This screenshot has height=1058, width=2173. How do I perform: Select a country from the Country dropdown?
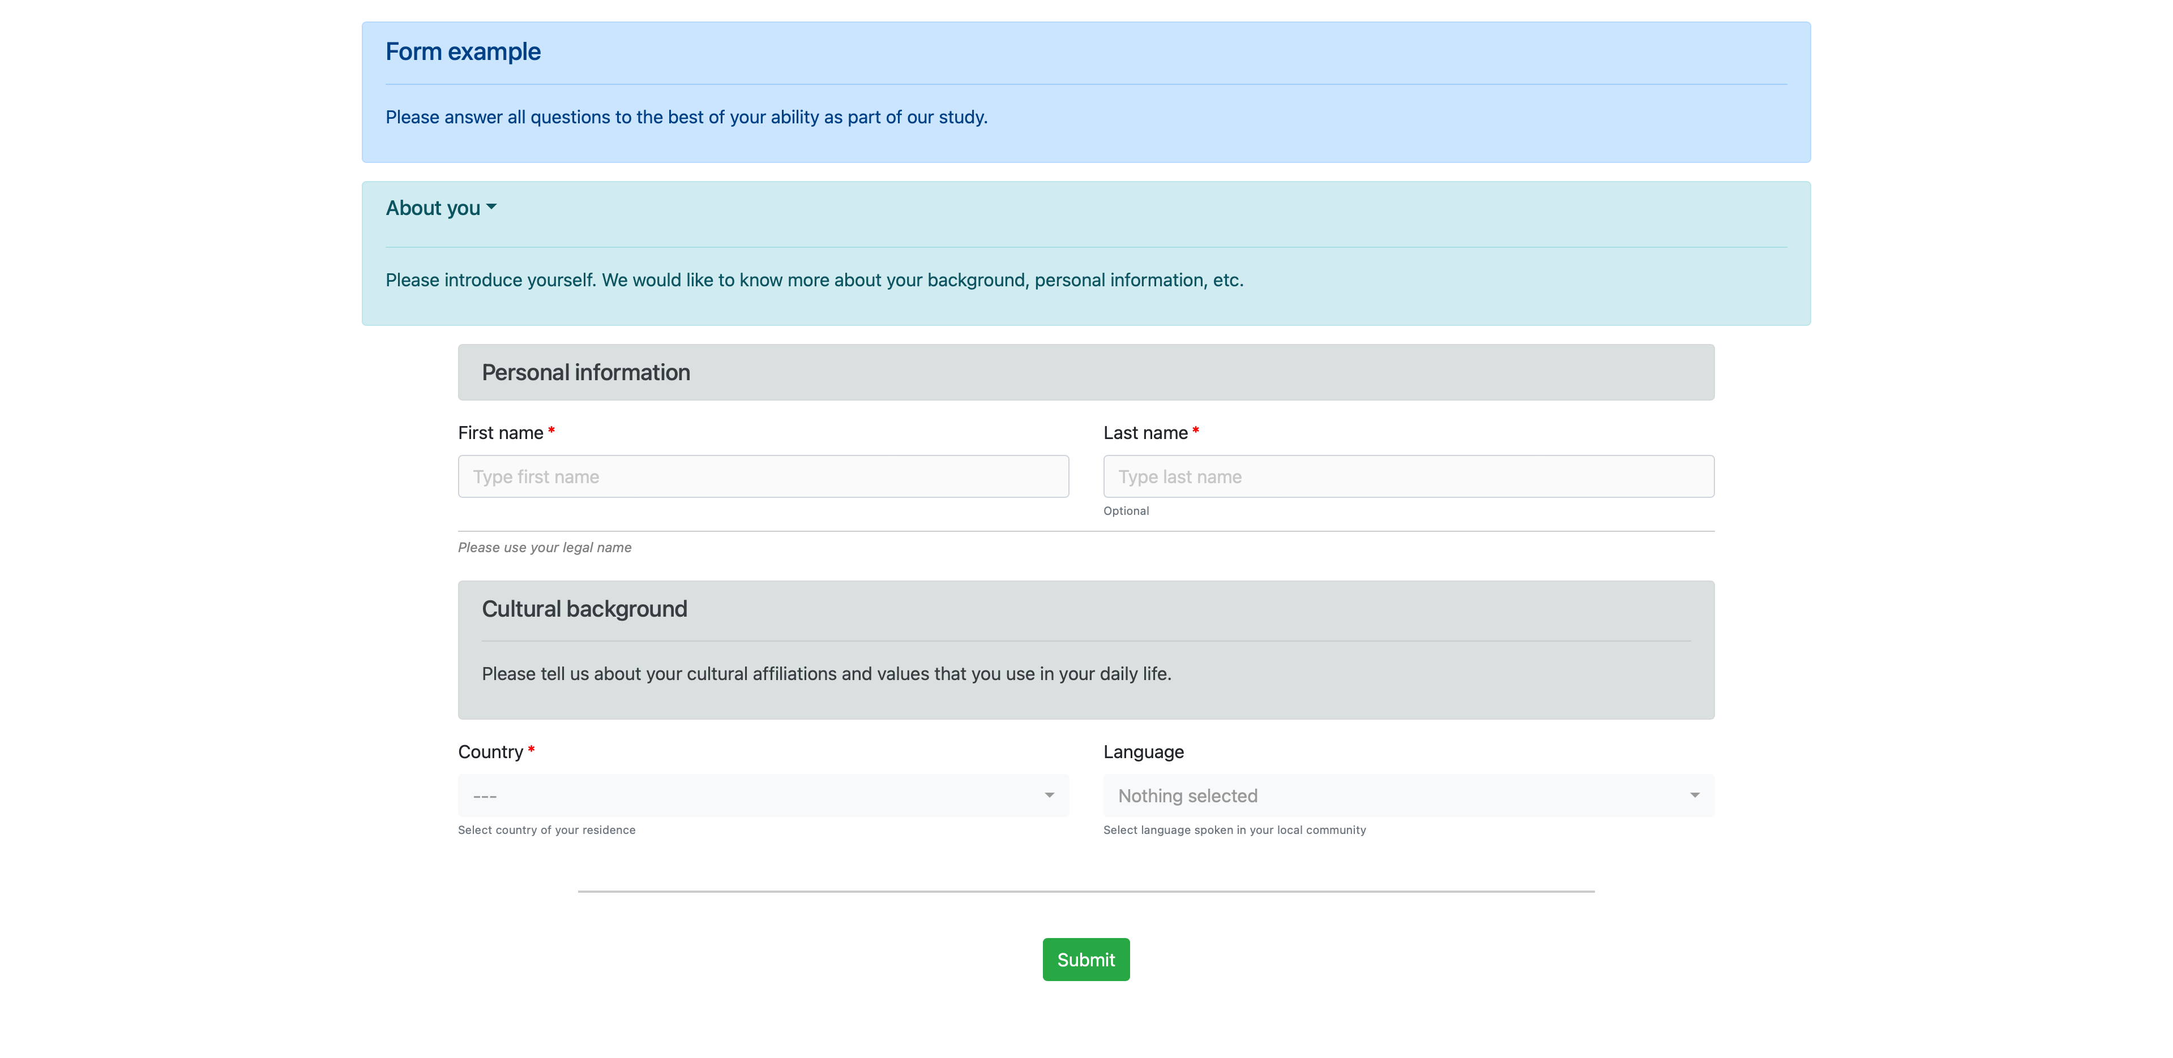tap(764, 795)
